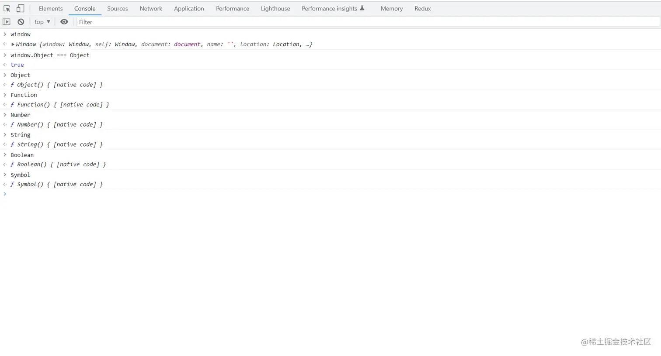Click the 'ƒ Number() { [native code] }' output
Viewport: 661px width, 356px height.
(56, 125)
